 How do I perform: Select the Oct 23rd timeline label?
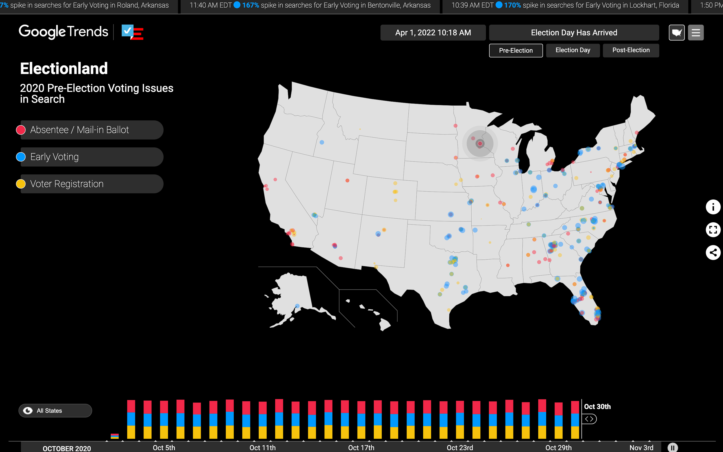click(x=460, y=447)
